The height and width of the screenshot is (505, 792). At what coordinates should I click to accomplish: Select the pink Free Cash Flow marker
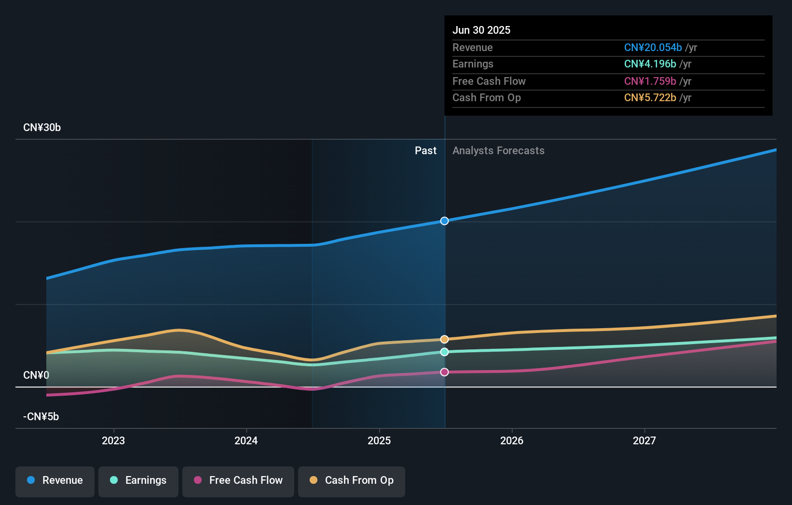(x=444, y=371)
